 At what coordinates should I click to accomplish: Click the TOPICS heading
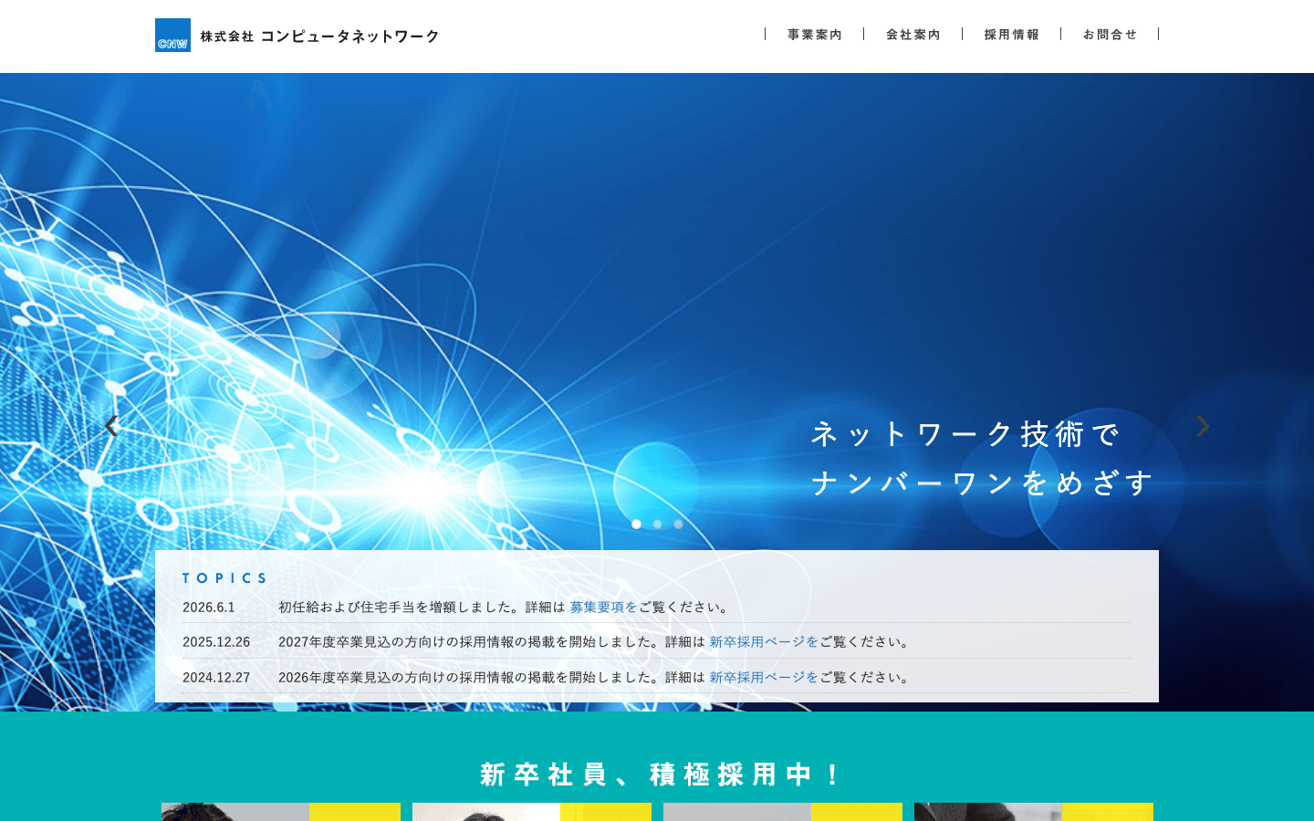pos(224,578)
